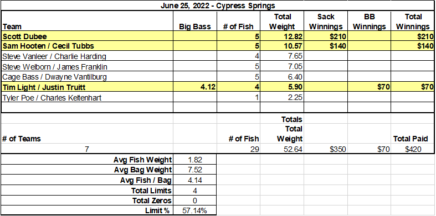
Task: Click the $70 BB Winnings cell for Tim Light
Action: [369, 87]
